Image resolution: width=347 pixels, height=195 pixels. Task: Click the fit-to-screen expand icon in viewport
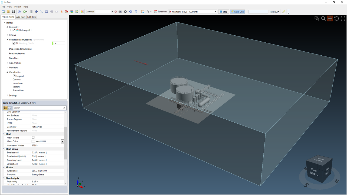pos(343,18)
